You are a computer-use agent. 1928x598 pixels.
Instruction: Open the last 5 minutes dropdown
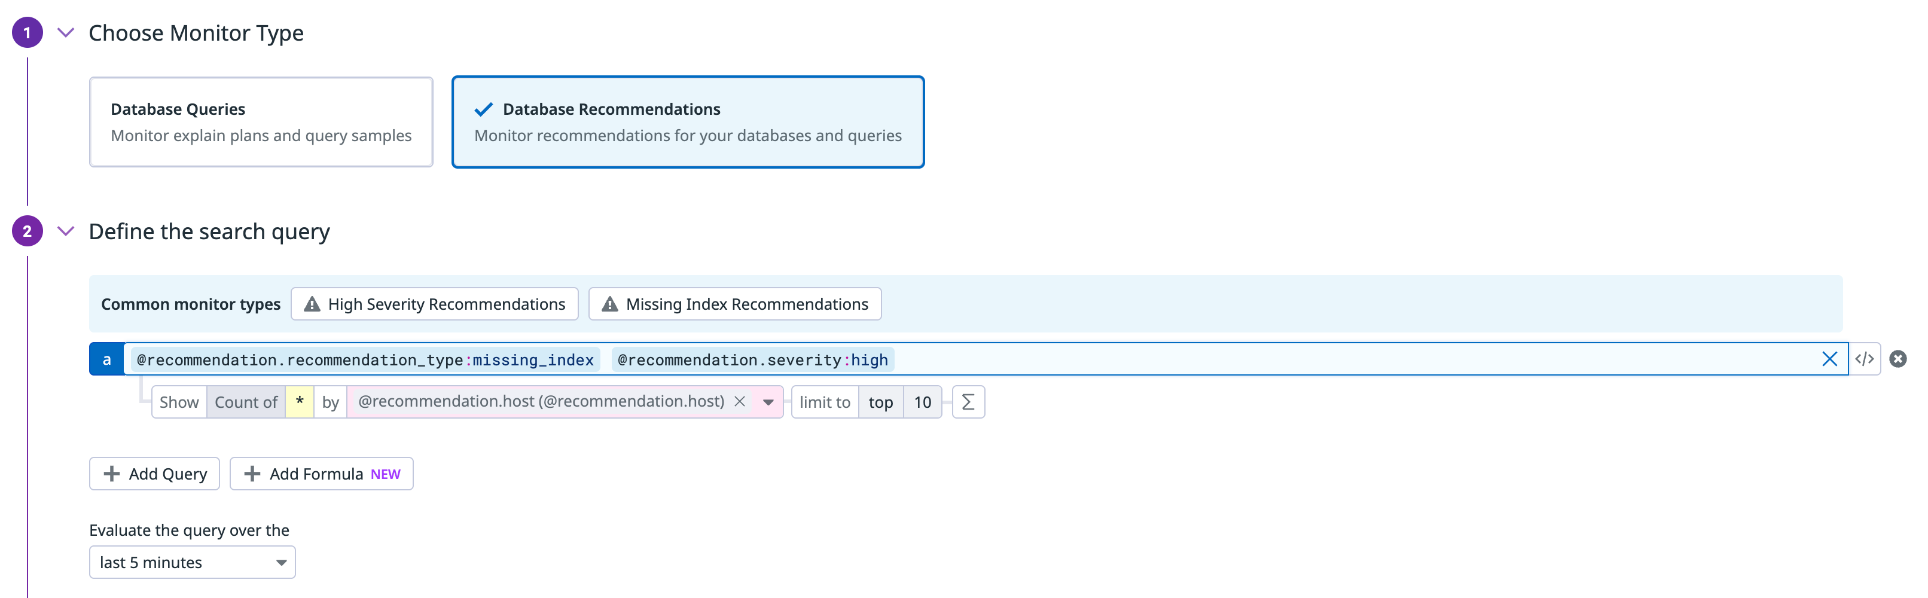[x=191, y=562]
